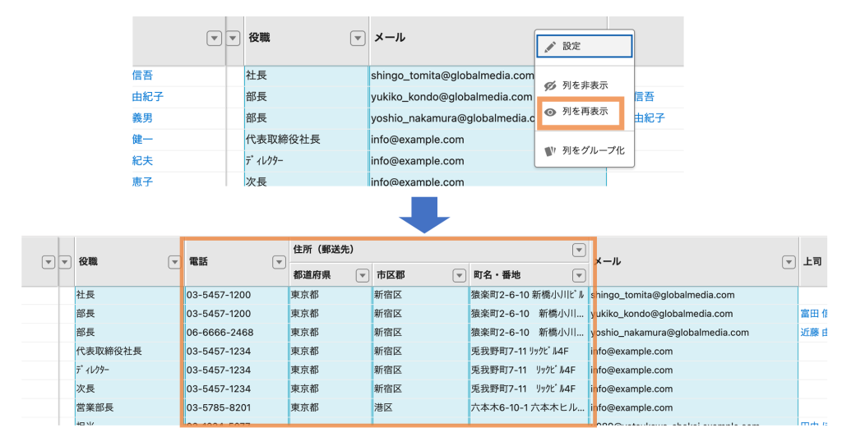This screenshot has width=842, height=437.
Task: Choose 列をグループ化 menu entry
Action: tap(585, 150)
